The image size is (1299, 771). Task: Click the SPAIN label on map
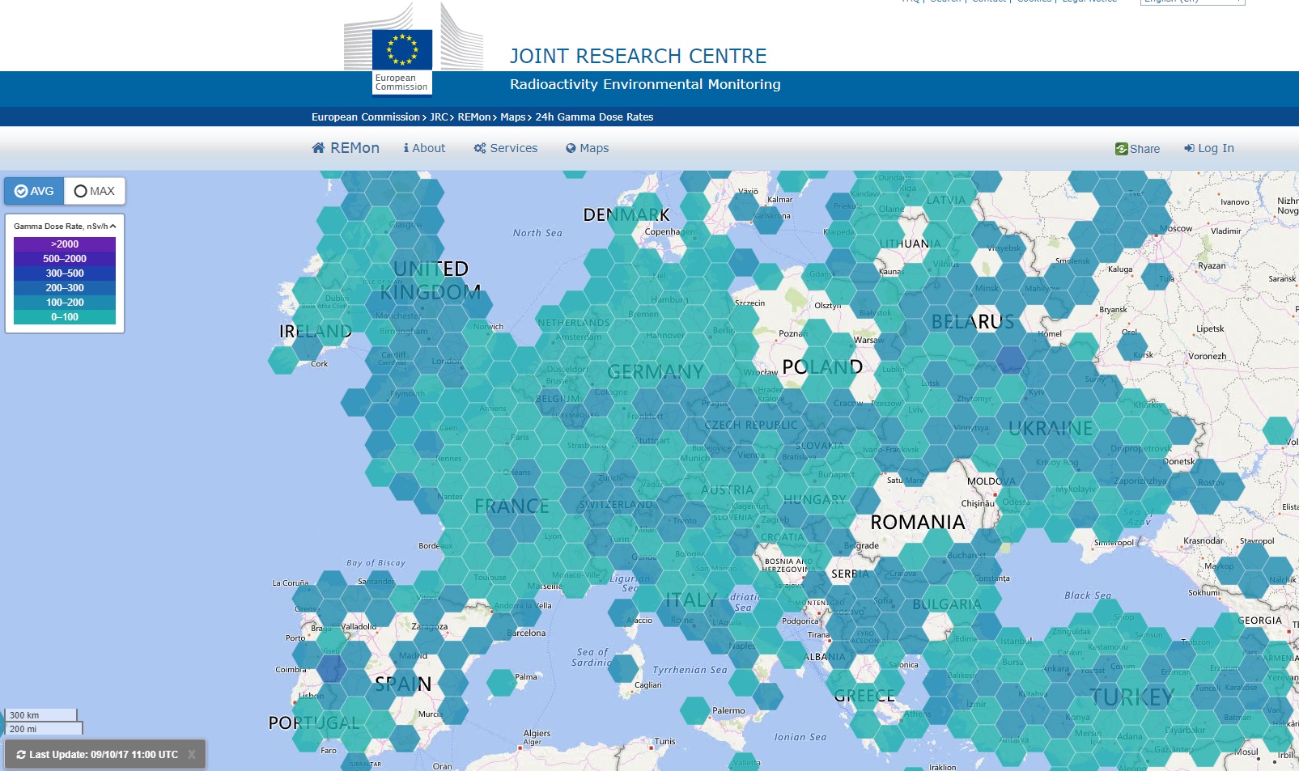403,684
